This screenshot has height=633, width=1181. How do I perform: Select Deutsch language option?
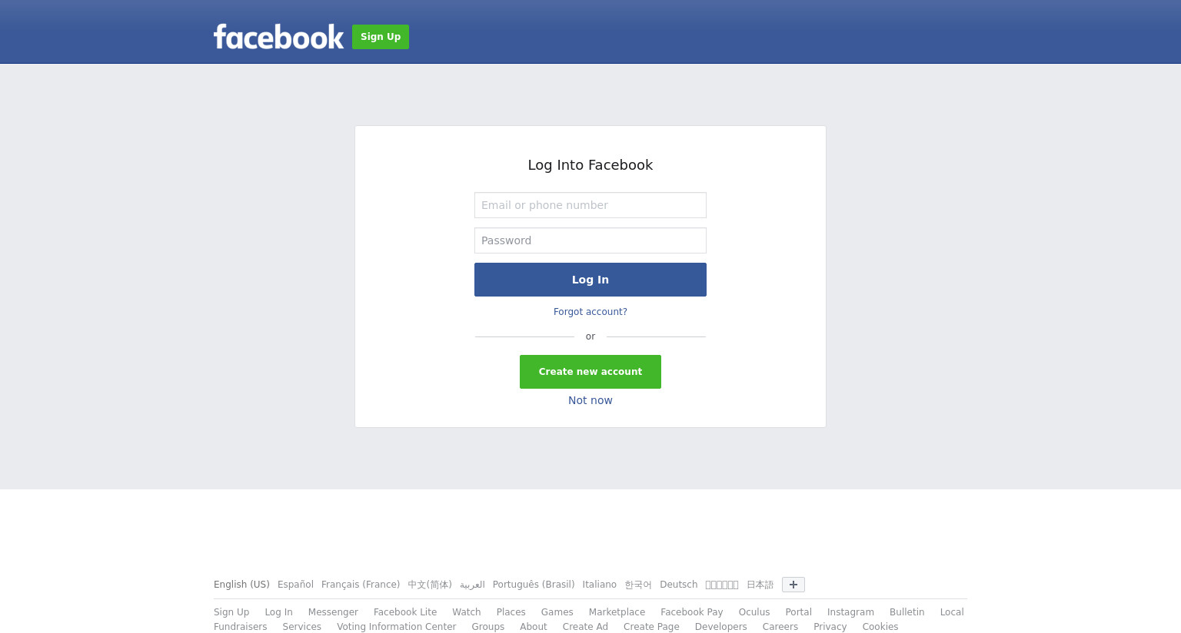pos(679,585)
